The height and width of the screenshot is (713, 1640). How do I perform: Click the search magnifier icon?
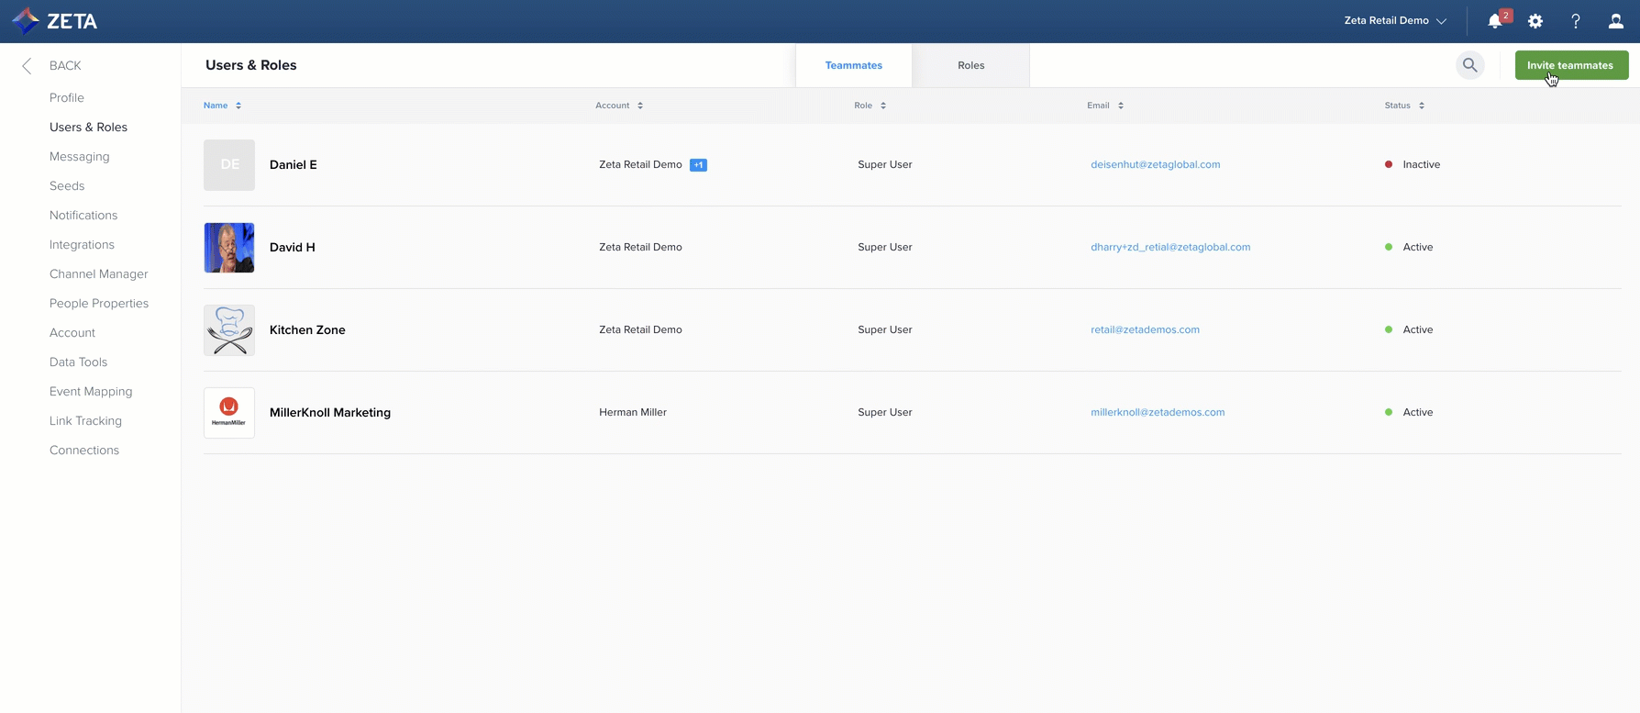coord(1469,65)
